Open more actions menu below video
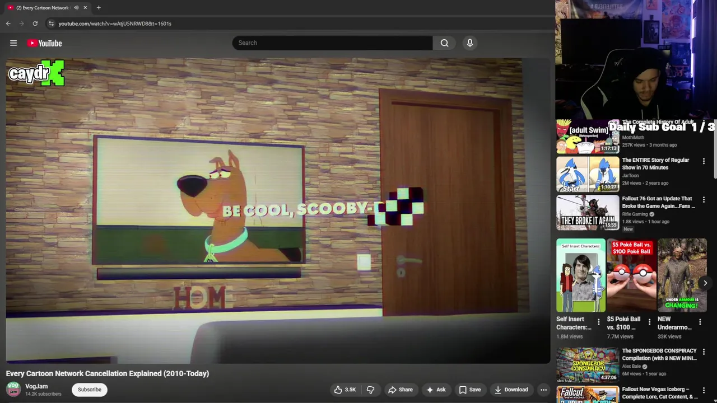Image resolution: width=717 pixels, height=403 pixels. pos(543,390)
